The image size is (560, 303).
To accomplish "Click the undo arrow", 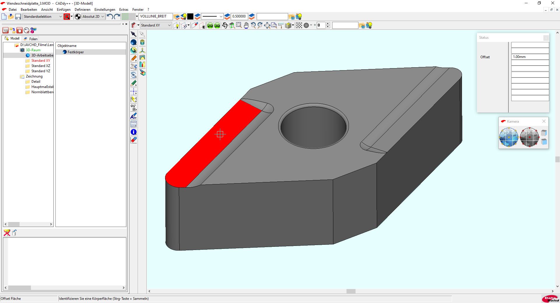I will [110, 17].
